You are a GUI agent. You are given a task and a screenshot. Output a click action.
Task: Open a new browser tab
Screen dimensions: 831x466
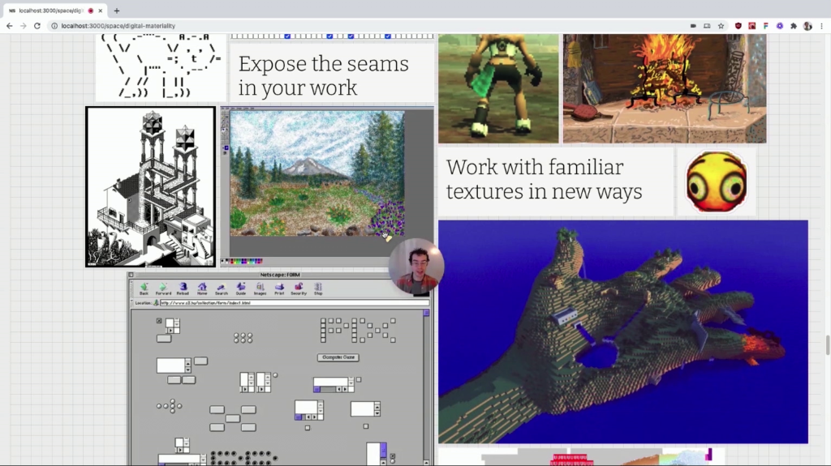click(x=117, y=11)
